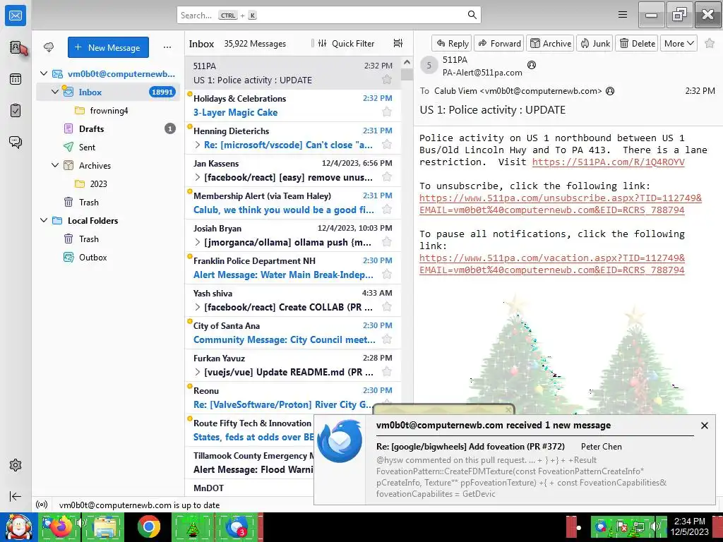Open message list display options
Viewport: 723px width, 542px height.
point(398,43)
